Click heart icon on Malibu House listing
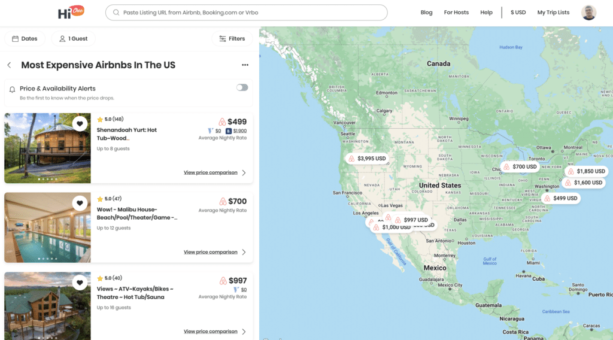 click(x=80, y=203)
